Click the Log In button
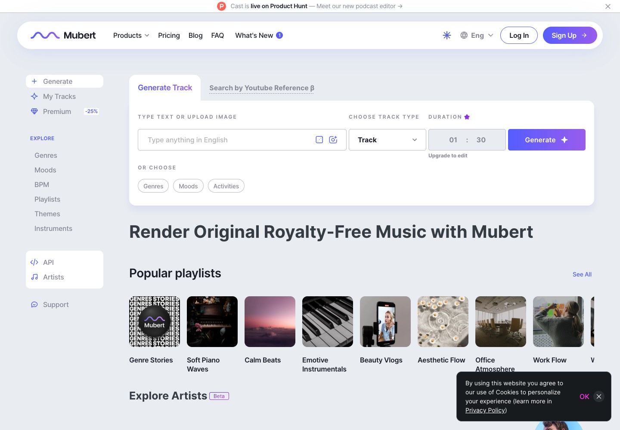This screenshot has height=430, width=620. pos(519,35)
